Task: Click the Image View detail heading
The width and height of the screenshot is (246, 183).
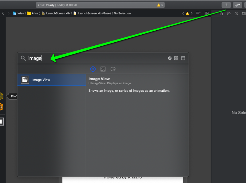Action: click(99, 79)
